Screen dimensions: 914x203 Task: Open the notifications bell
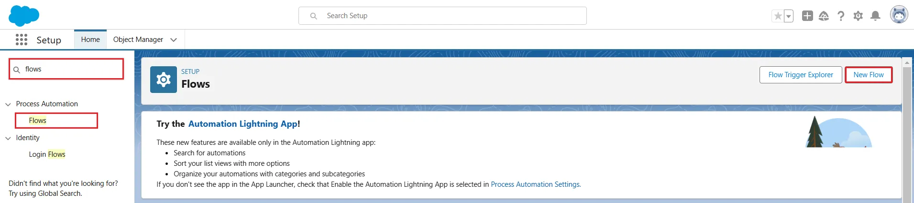coord(875,16)
